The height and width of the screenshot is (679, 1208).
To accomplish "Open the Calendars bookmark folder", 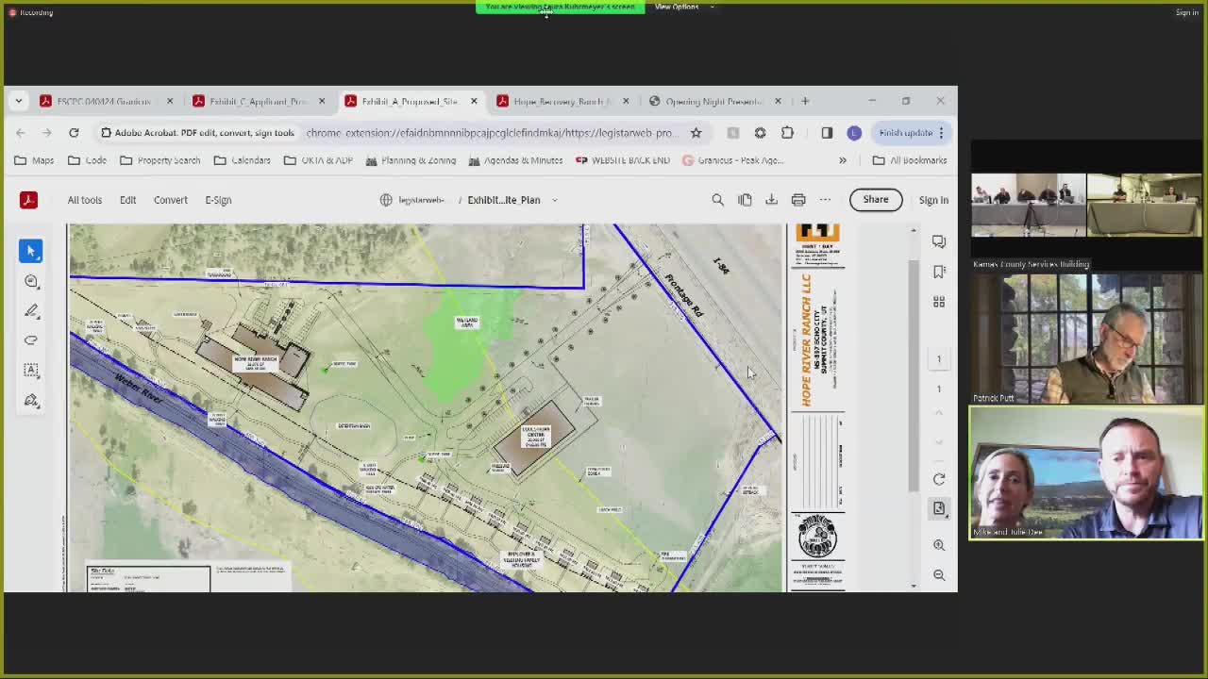I will (x=243, y=160).
